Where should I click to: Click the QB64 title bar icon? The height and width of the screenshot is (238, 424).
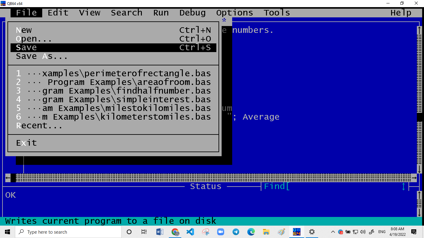tap(3, 3)
